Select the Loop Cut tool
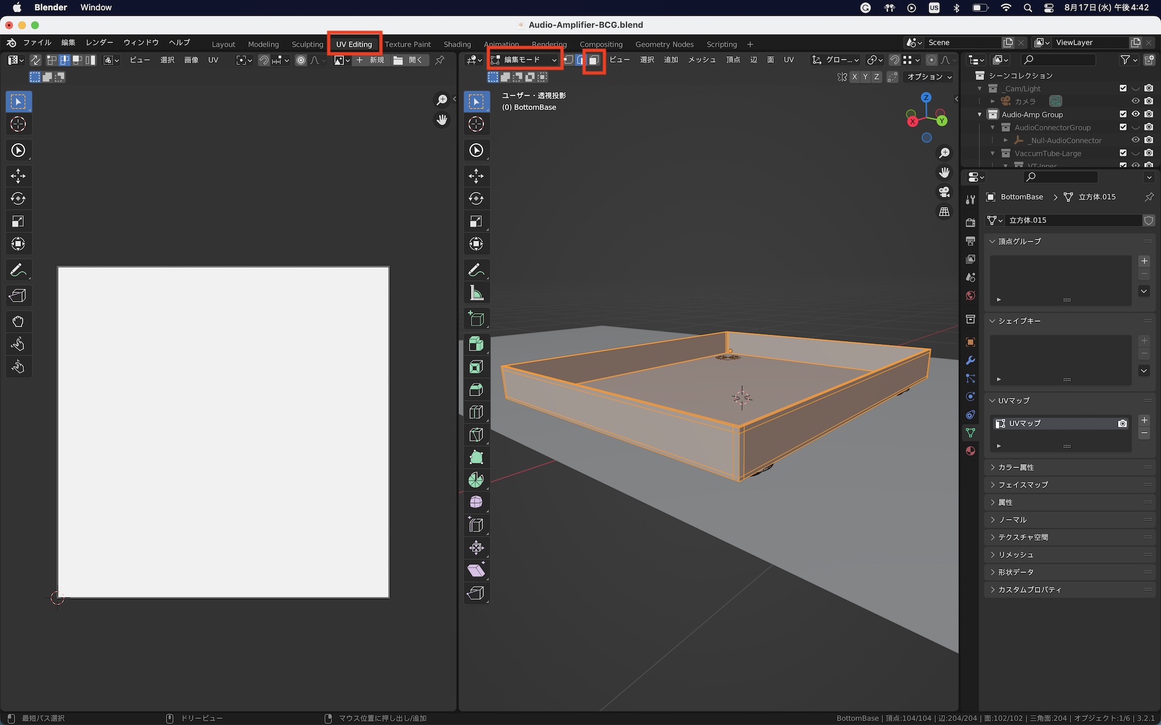Screen dimensions: 1161x725 tap(476, 412)
